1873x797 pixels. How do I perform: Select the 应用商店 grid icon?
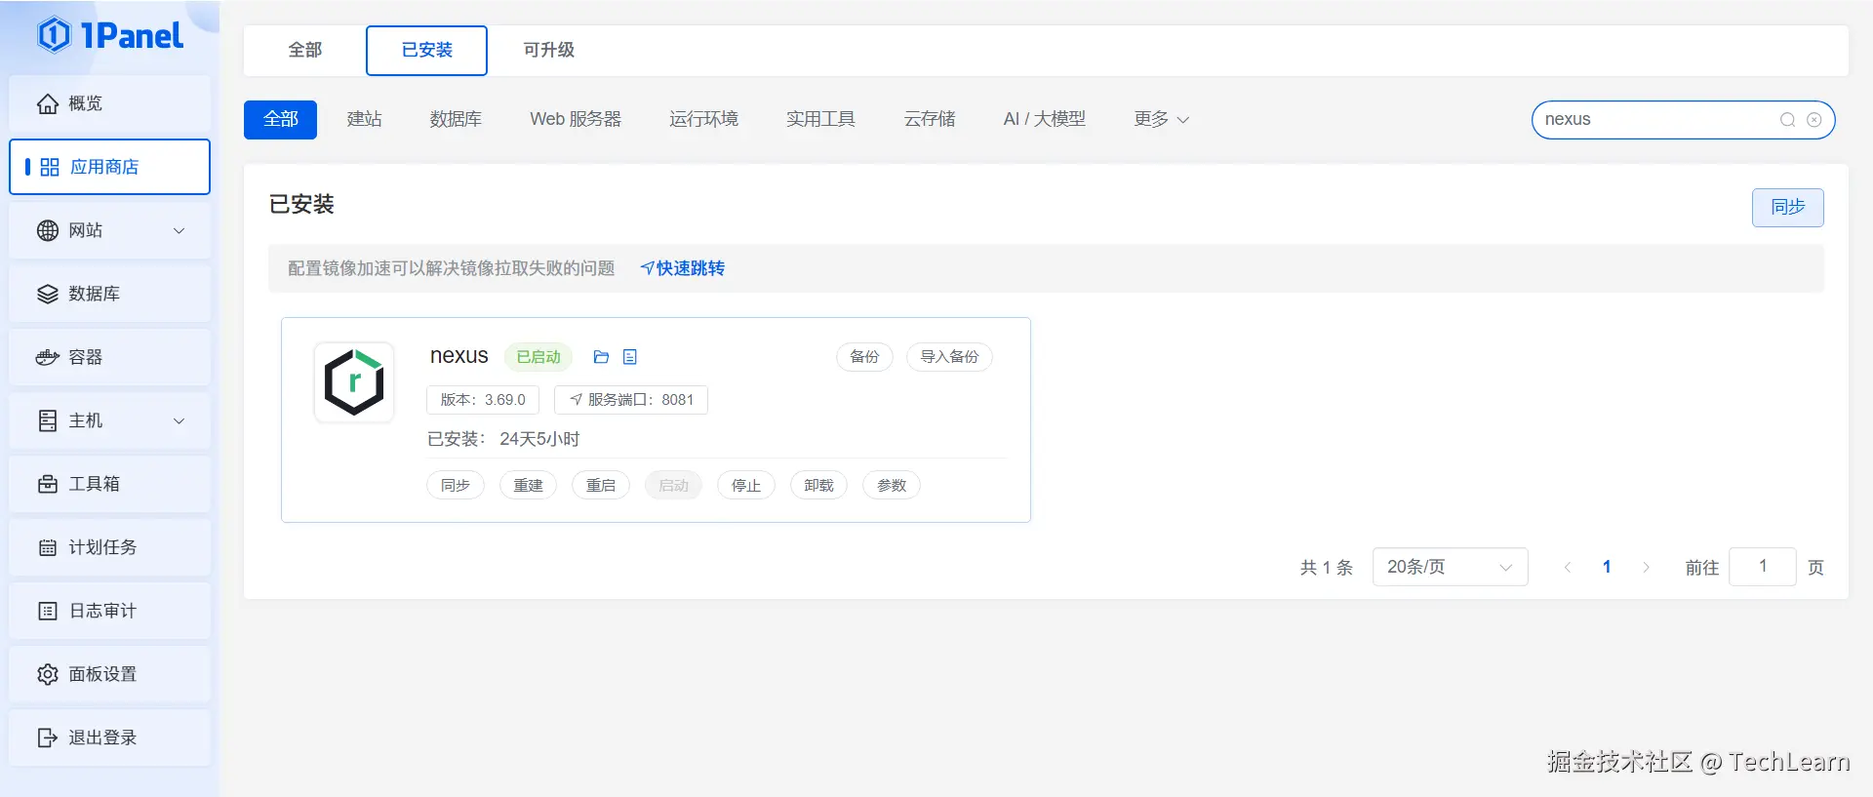50,167
